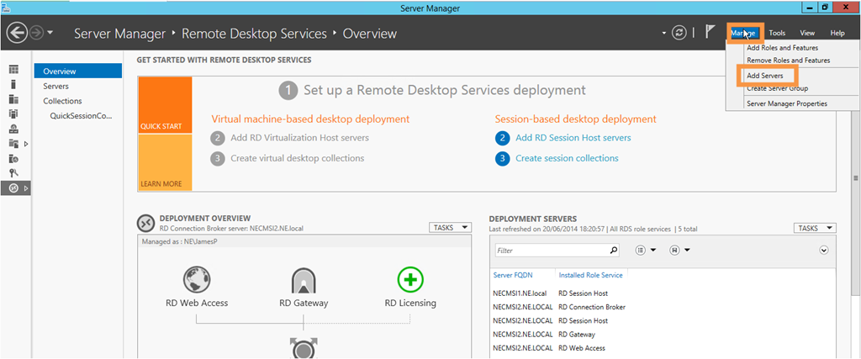Image resolution: width=861 pixels, height=359 pixels.
Task: Open the dropdown arrow beside the list icon
Action: (x=653, y=251)
